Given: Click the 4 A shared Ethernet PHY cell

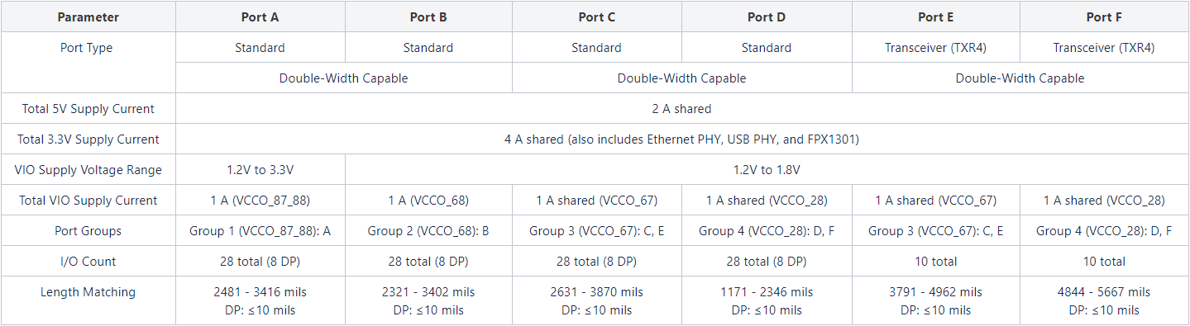Looking at the screenshot, I should coord(682,139).
